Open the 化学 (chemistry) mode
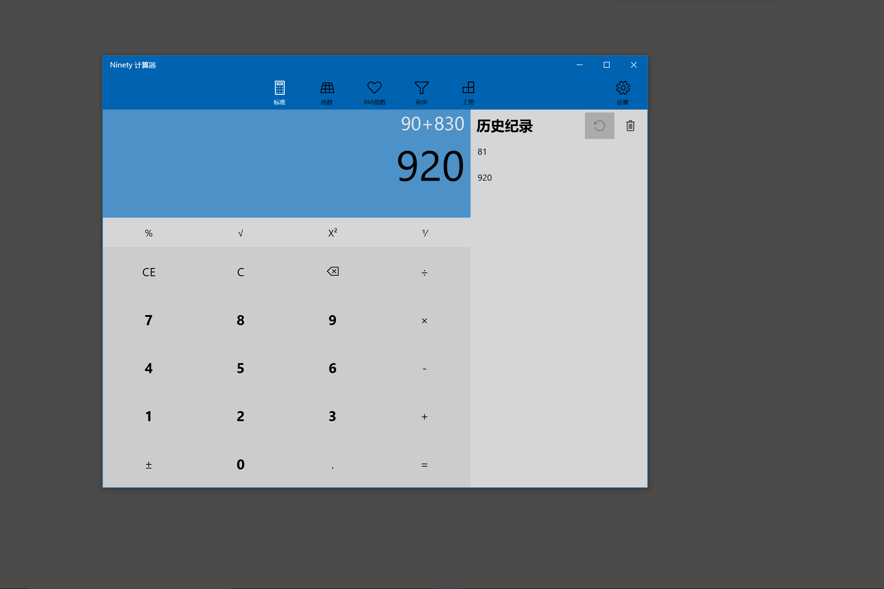This screenshot has width=884, height=589. [x=421, y=92]
